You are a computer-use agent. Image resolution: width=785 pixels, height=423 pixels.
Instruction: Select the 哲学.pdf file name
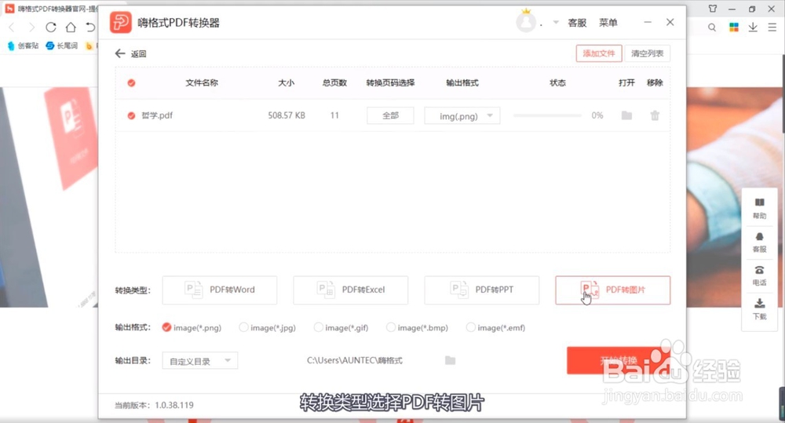tap(157, 115)
